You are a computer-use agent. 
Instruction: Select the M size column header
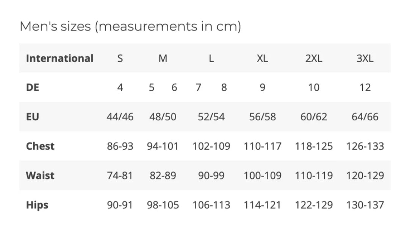163,58
